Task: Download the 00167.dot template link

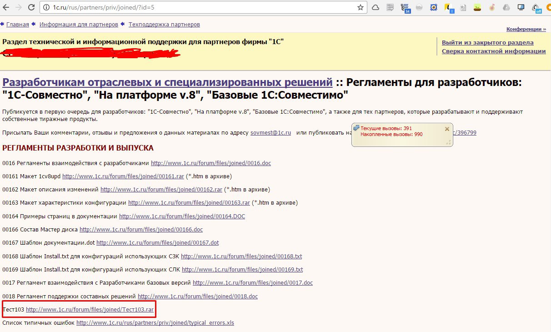Action: click(157, 243)
